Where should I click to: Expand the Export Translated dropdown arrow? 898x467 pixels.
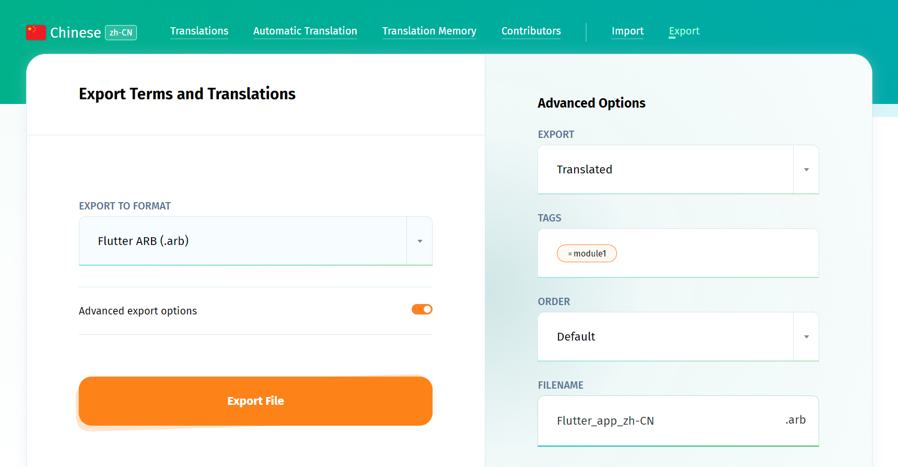pyautogui.click(x=806, y=170)
